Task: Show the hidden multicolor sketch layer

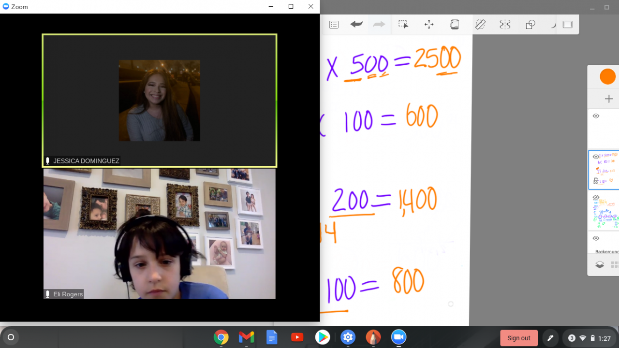Action: coord(596,198)
